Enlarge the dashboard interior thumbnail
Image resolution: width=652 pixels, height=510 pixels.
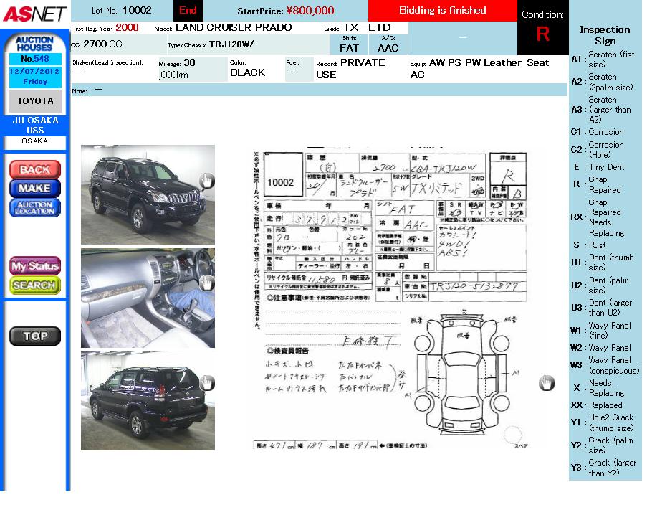click(x=143, y=298)
